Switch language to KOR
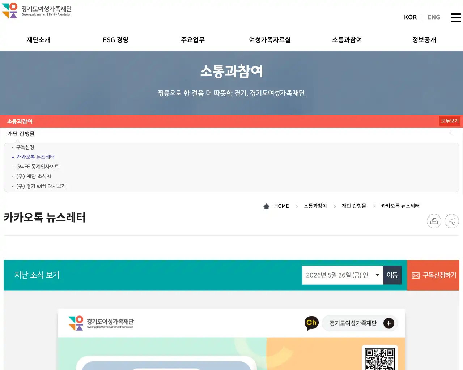 click(x=410, y=17)
